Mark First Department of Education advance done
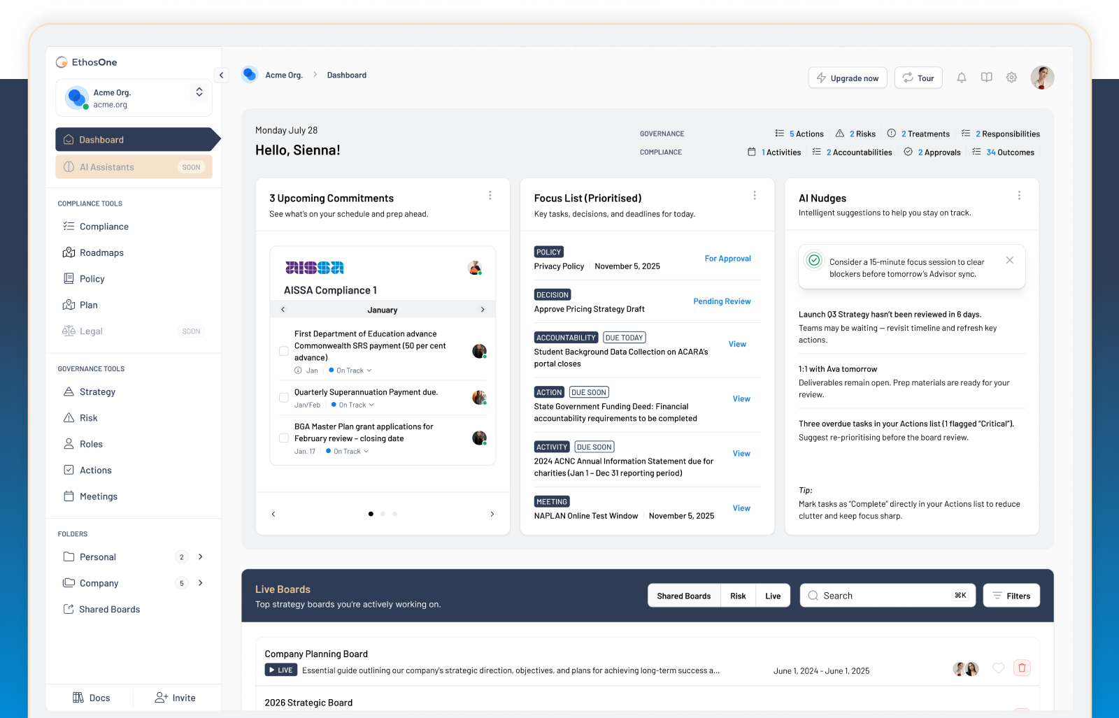1119x718 pixels. (x=284, y=351)
